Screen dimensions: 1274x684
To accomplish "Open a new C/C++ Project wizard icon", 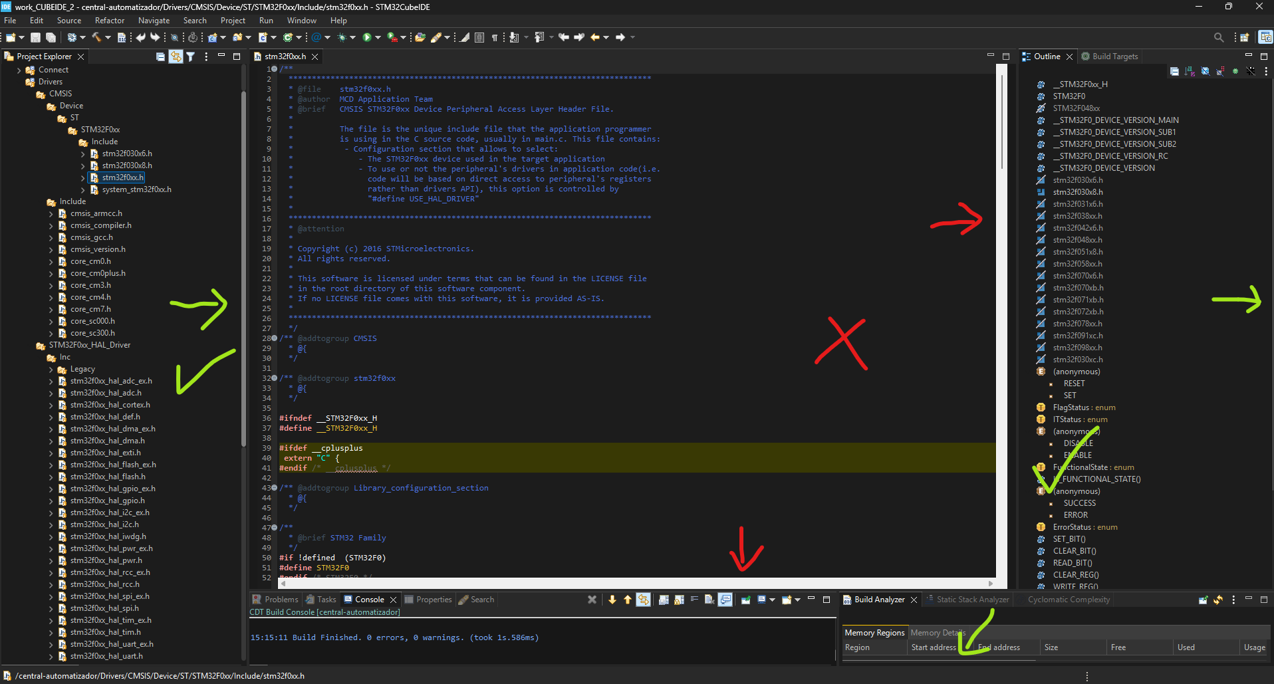I will tap(211, 38).
